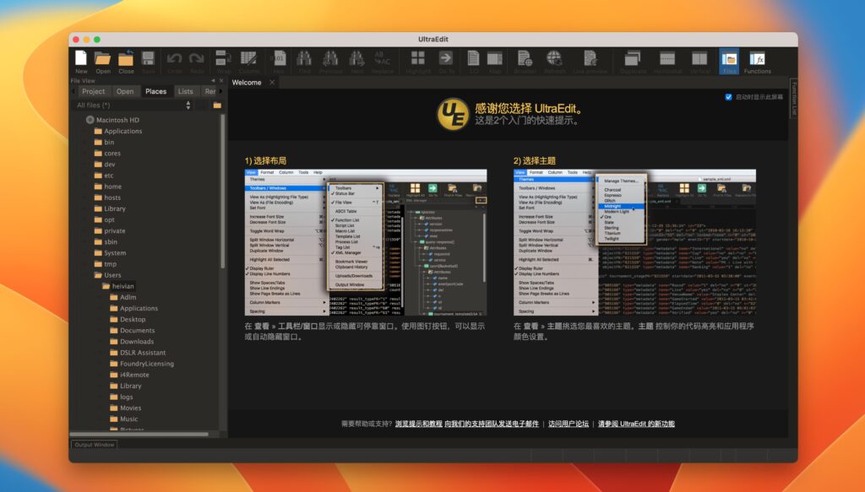Select the Column mode toolbar icon

pos(250,59)
